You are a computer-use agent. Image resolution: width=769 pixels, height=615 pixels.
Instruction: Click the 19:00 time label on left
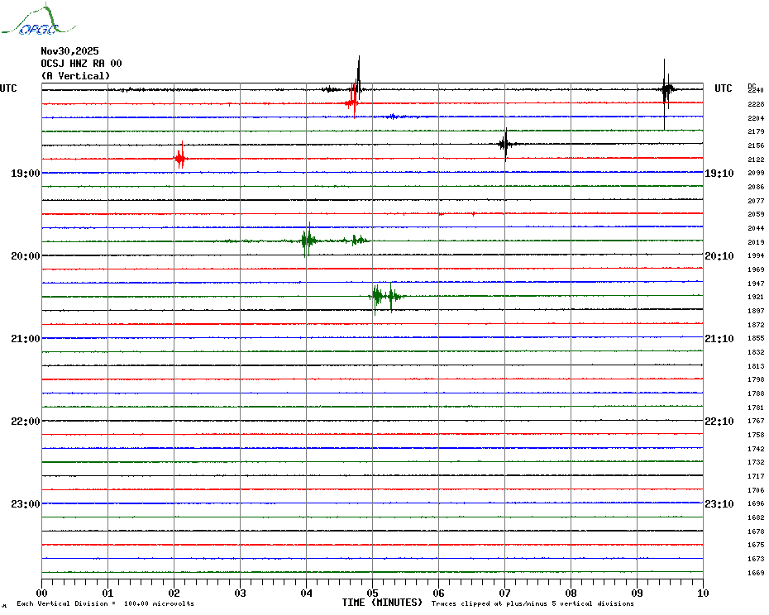point(25,174)
